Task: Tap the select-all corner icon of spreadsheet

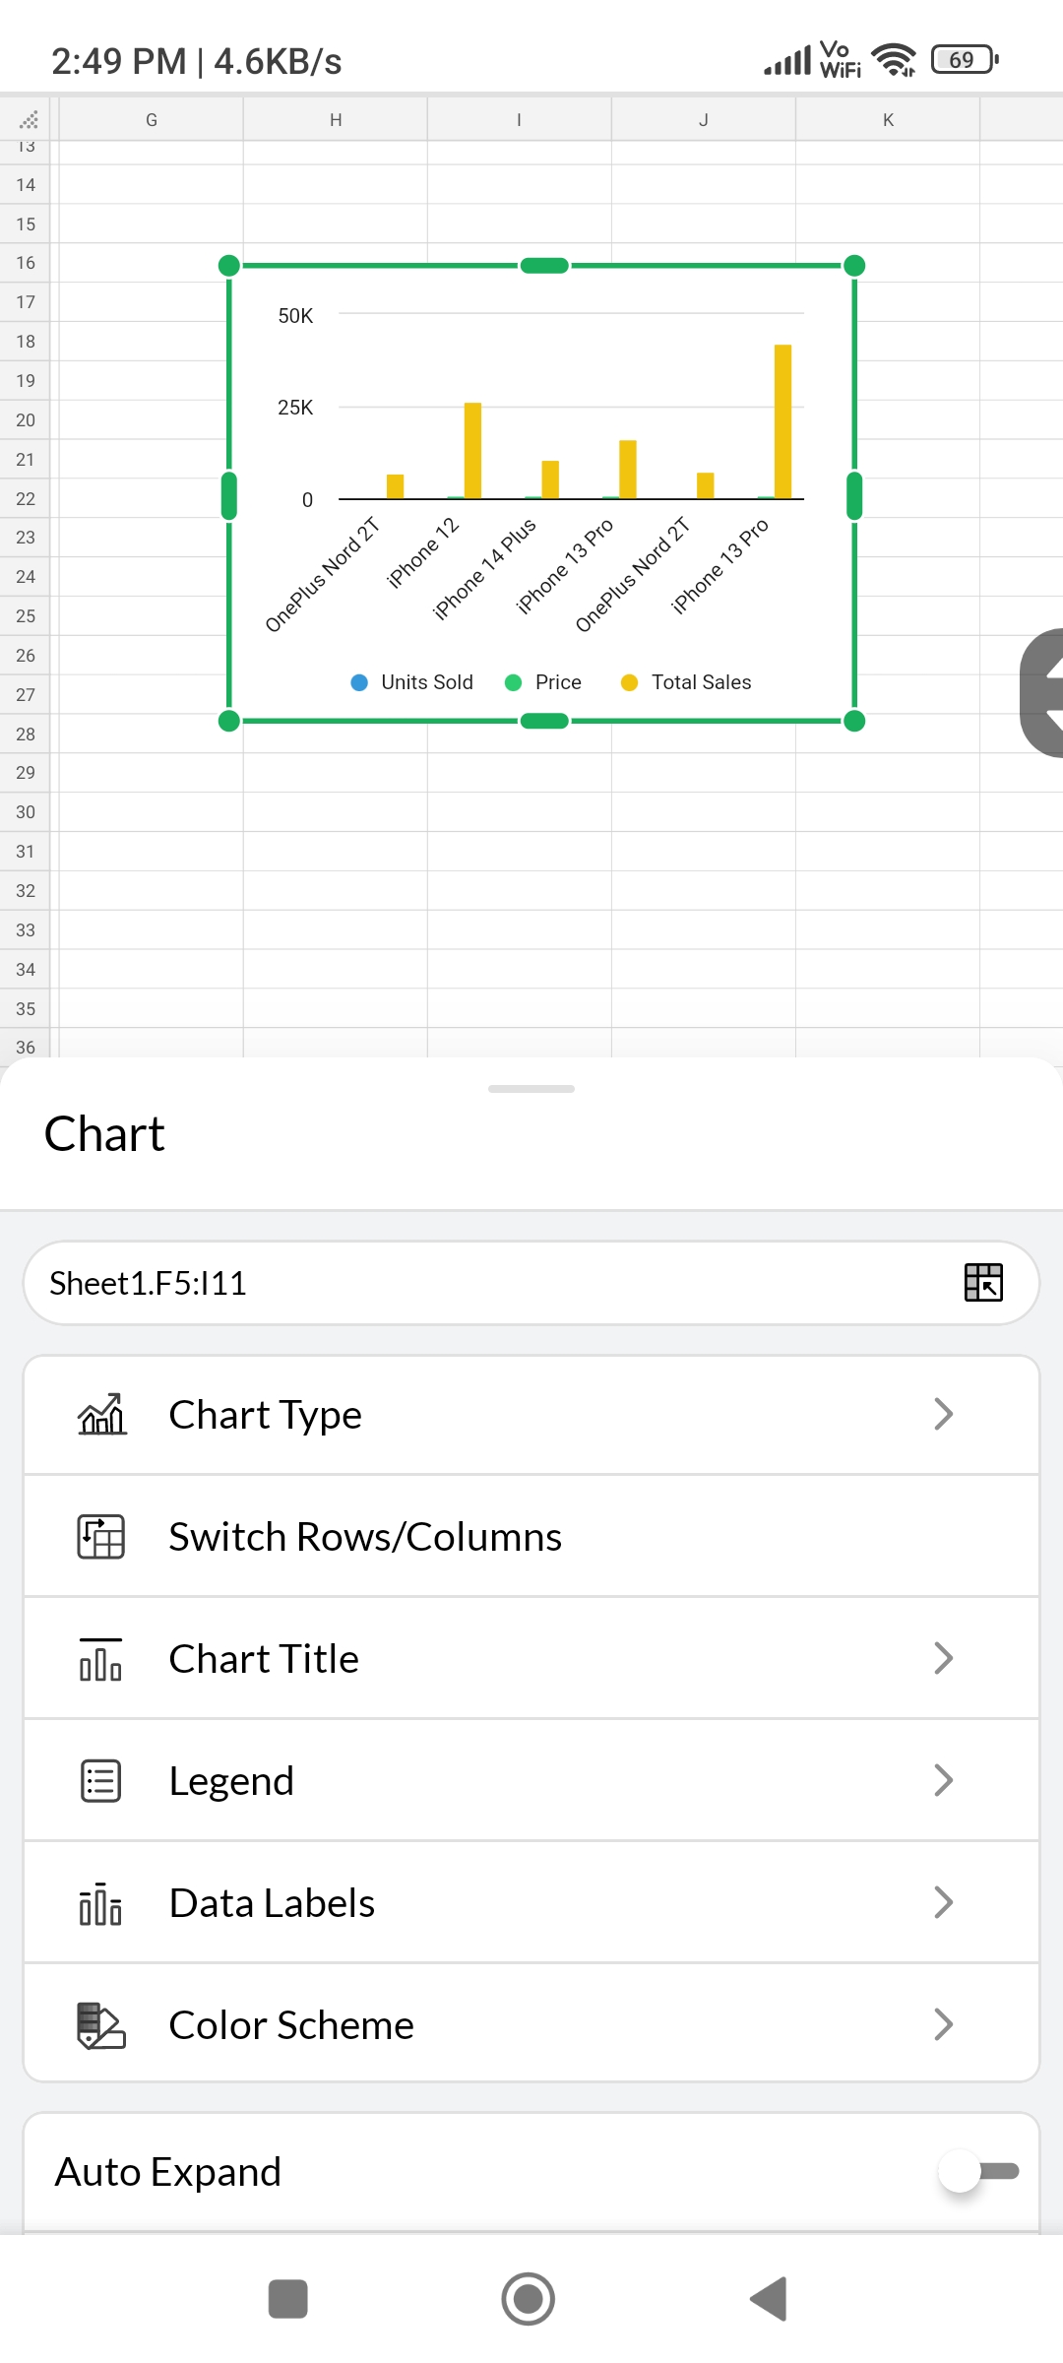Action: [x=29, y=120]
